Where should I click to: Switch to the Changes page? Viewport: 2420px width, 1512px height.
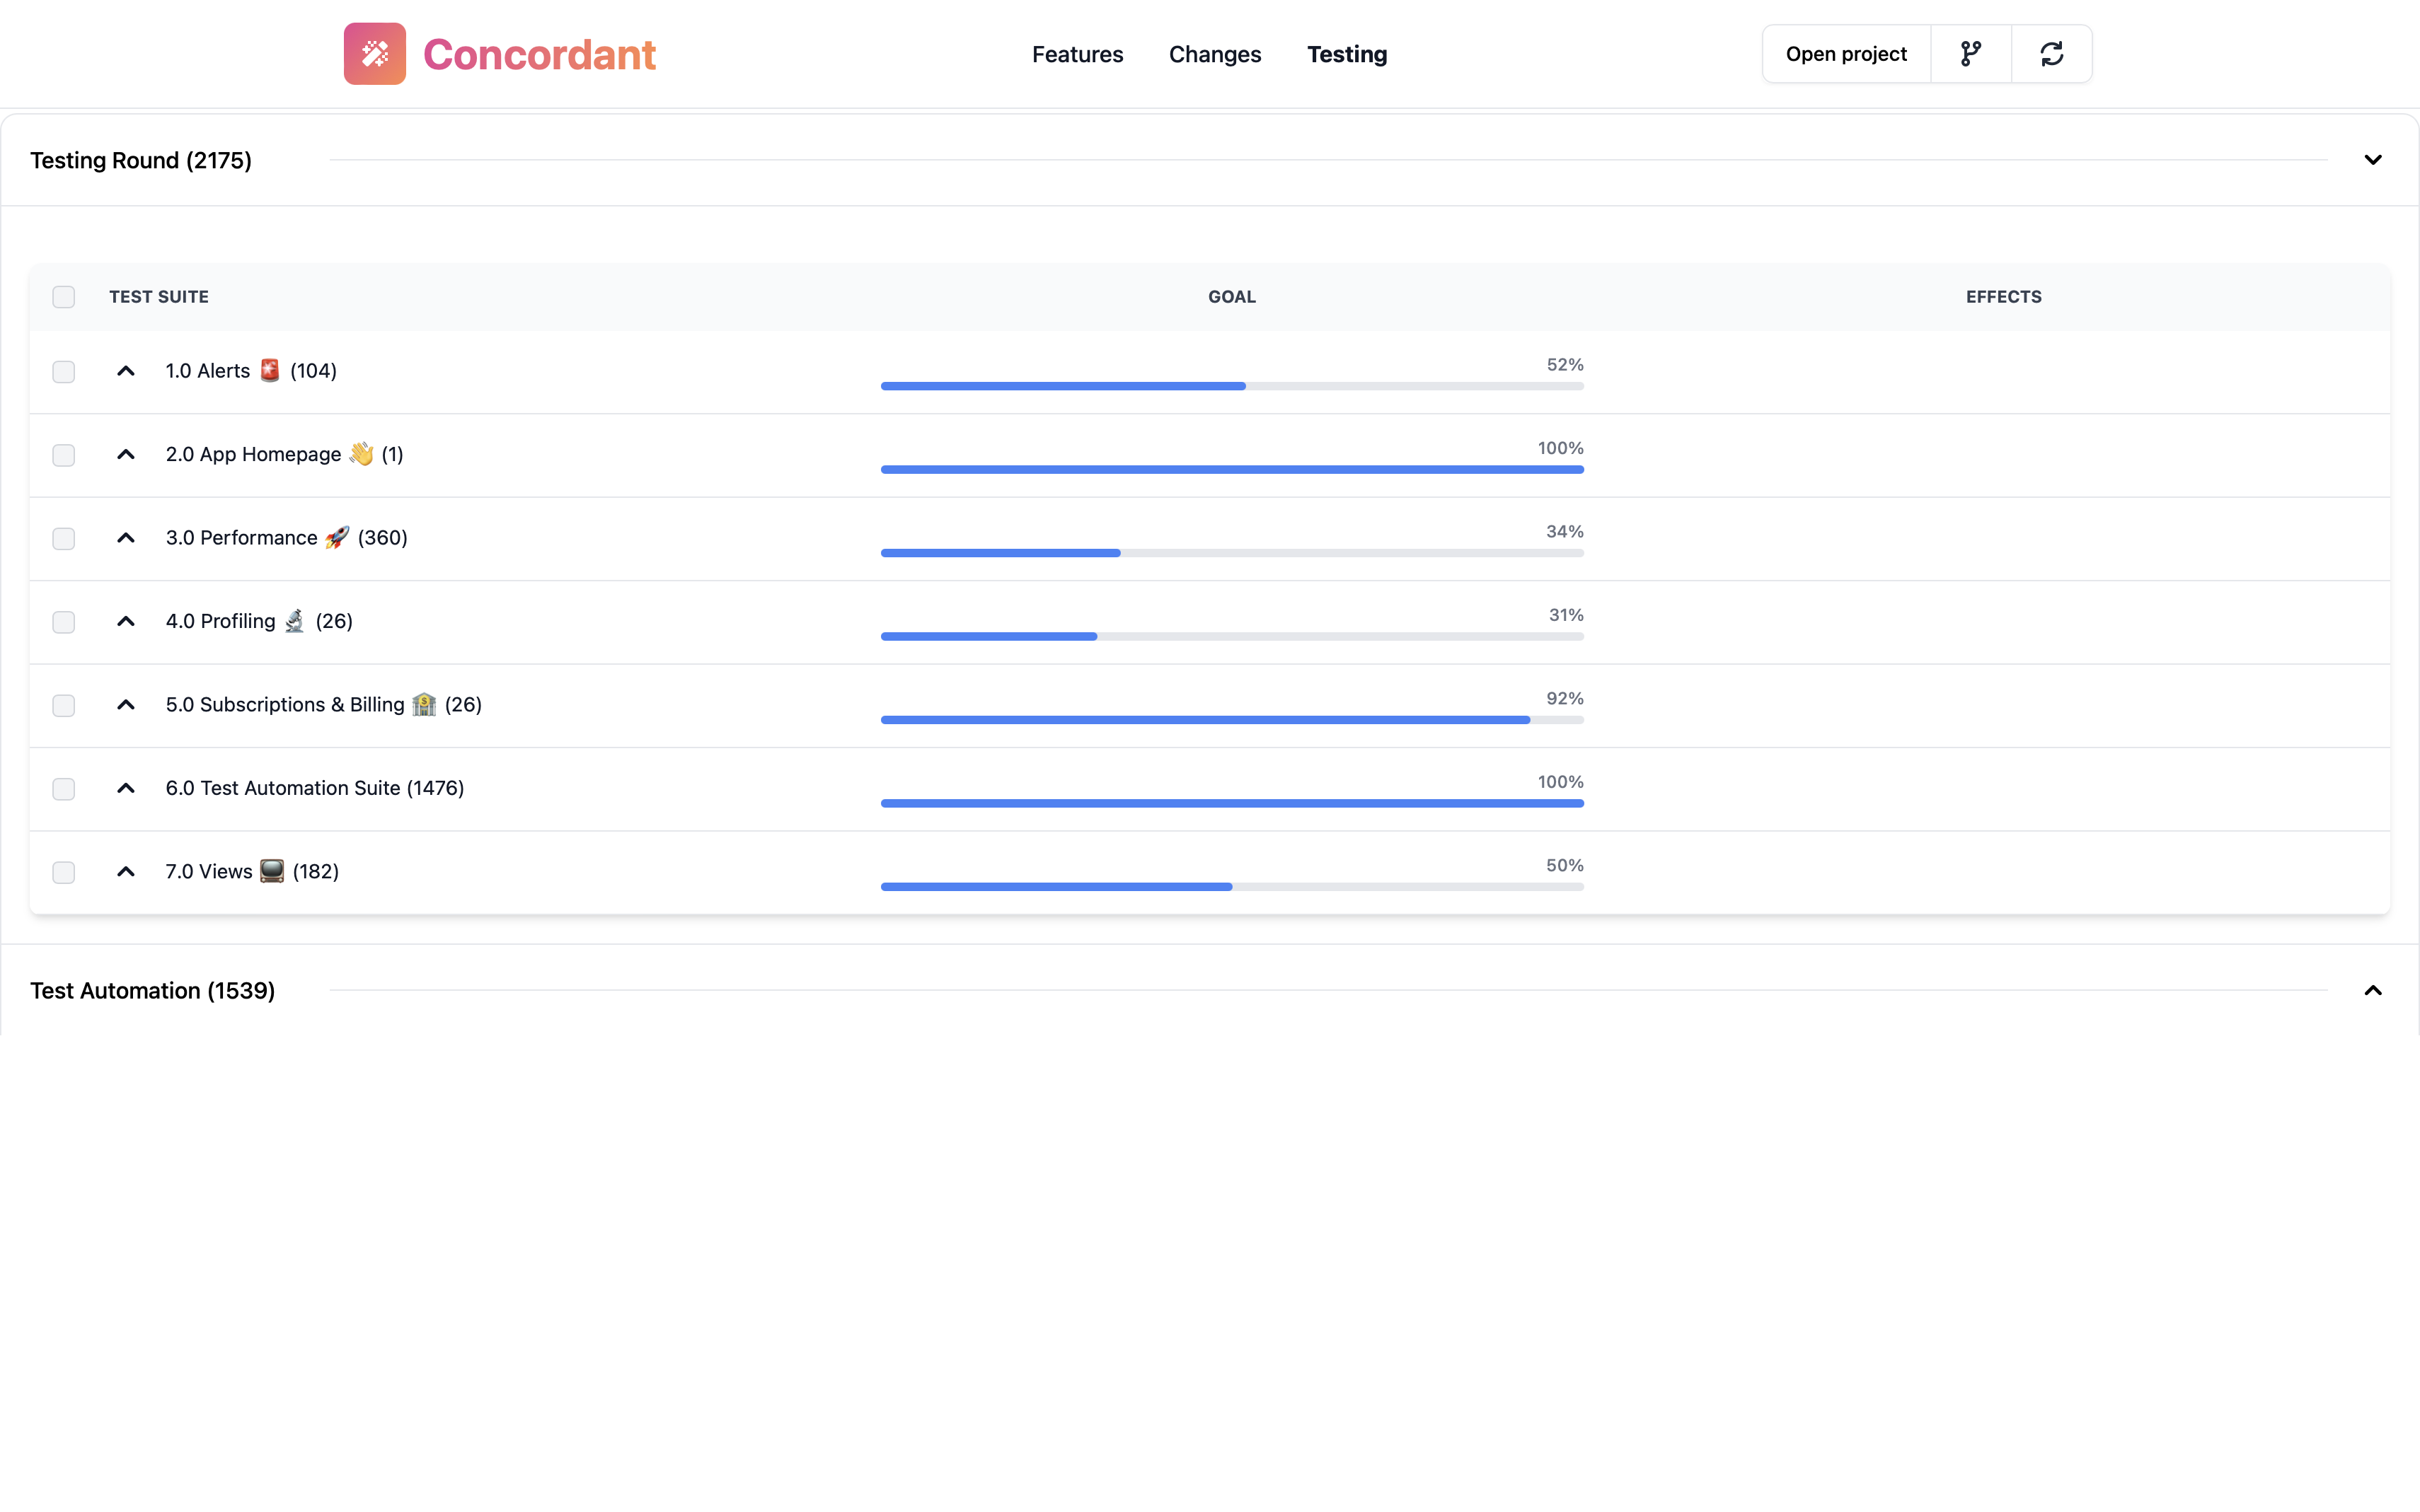tap(1214, 54)
